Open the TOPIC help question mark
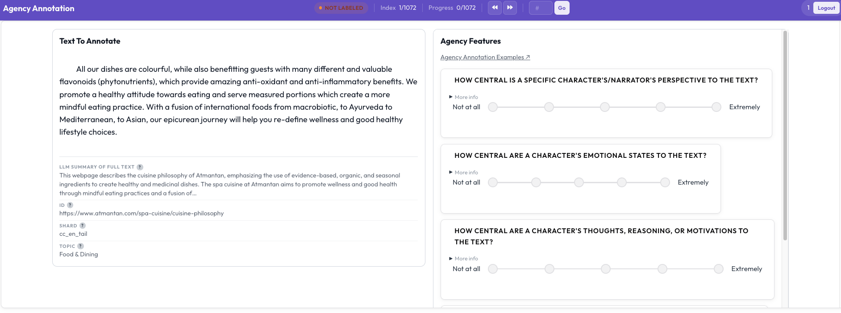Screen dimensions: 841x313 click(x=80, y=246)
